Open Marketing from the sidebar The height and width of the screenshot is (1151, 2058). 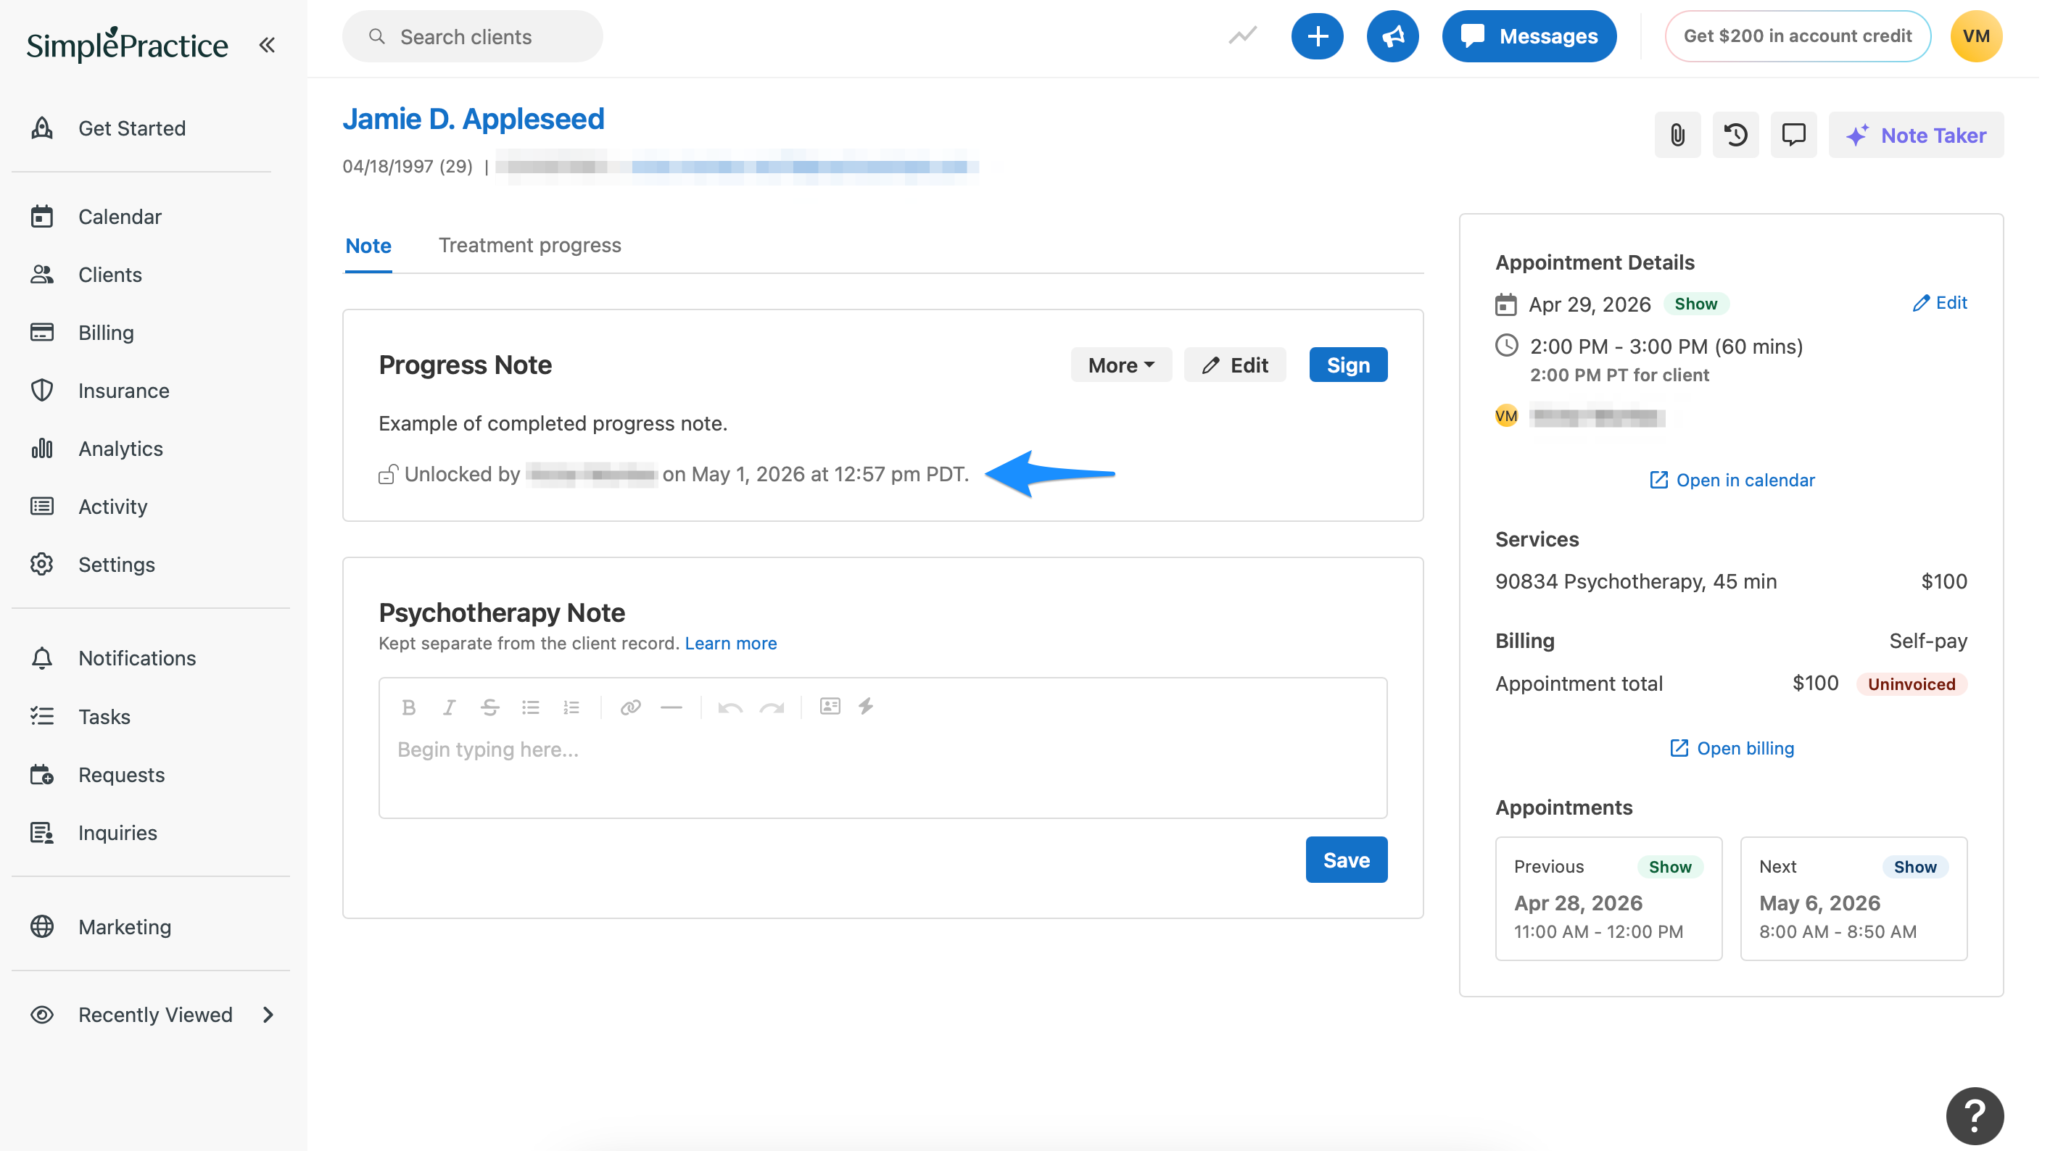click(125, 926)
